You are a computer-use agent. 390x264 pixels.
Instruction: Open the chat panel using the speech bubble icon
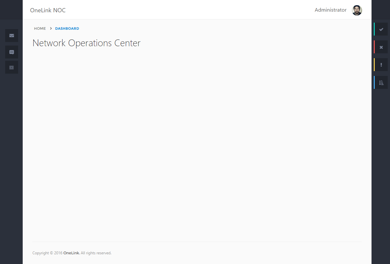(12, 52)
